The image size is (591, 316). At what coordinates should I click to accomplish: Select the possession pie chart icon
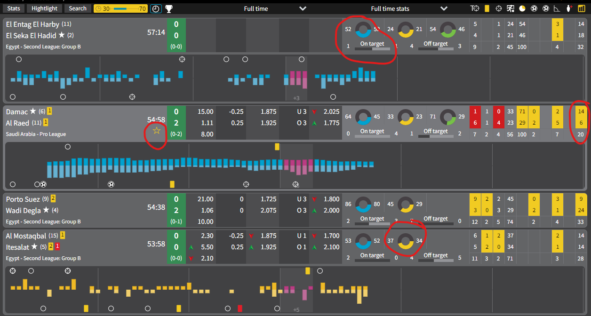(522, 8)
